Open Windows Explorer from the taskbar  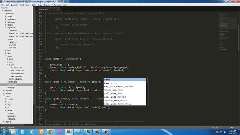click(x=13, y=132)
